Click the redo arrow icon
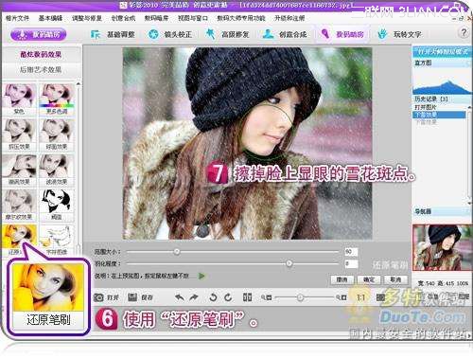This screenshot has width=473, height=359. 194,297
